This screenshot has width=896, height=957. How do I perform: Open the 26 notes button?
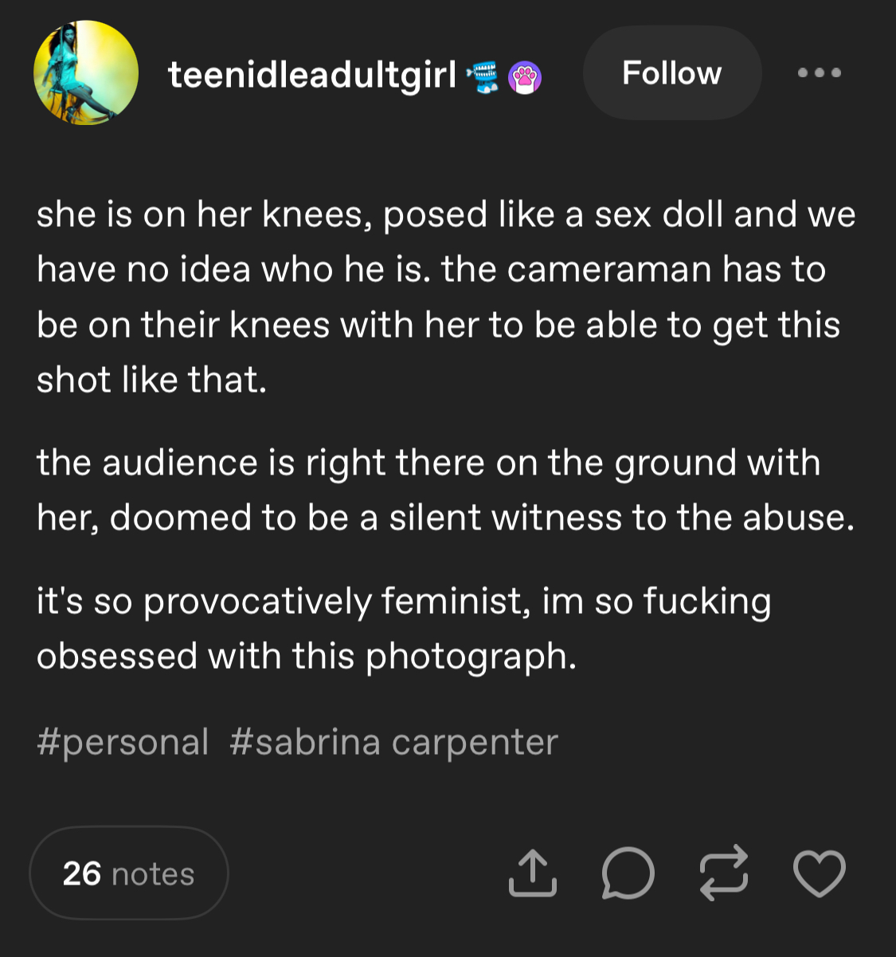(129, 873)
